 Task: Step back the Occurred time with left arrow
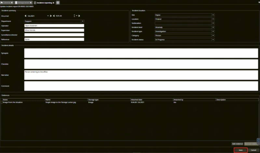(x=54, y=16)
